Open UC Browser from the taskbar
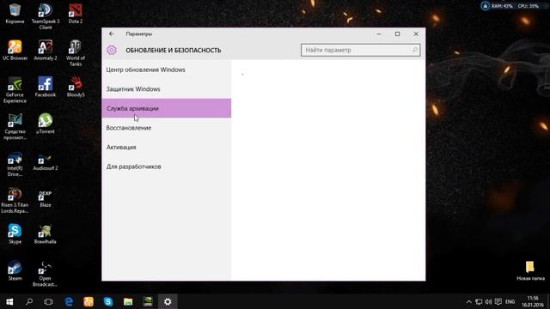Viewport: 550px width, 309px height. [89, 301]
